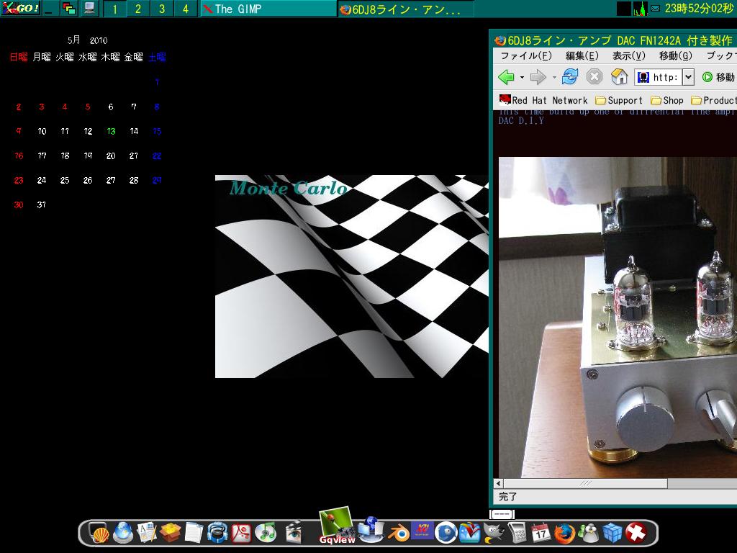
Task: Open the calculator icon in the dock
Action: [517, 533]
